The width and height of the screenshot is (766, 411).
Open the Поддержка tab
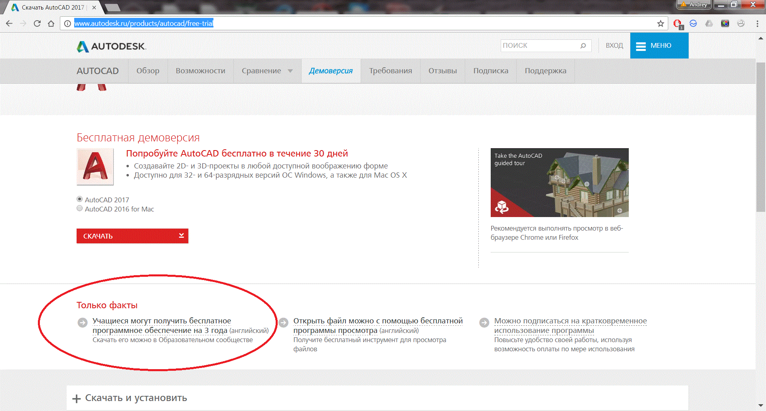click(x=545, y=71)
